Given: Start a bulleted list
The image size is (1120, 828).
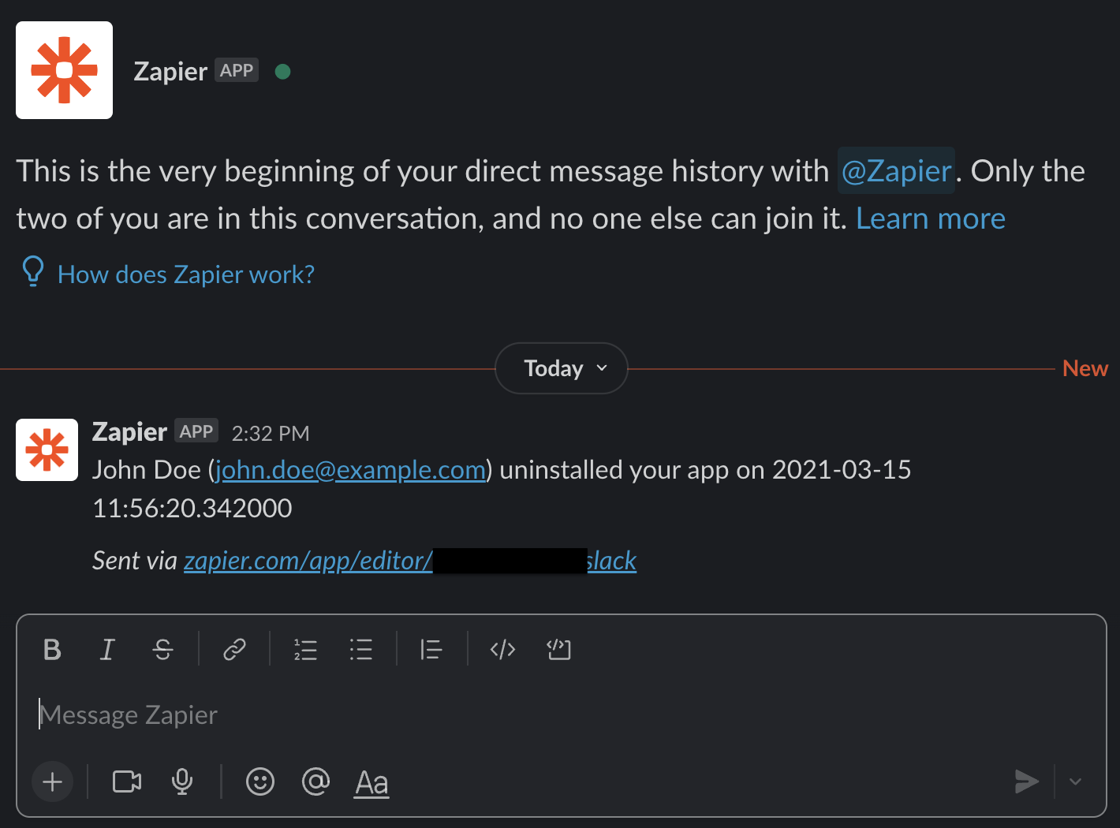Looking at the screenshot, I should [x=360, y=650].
